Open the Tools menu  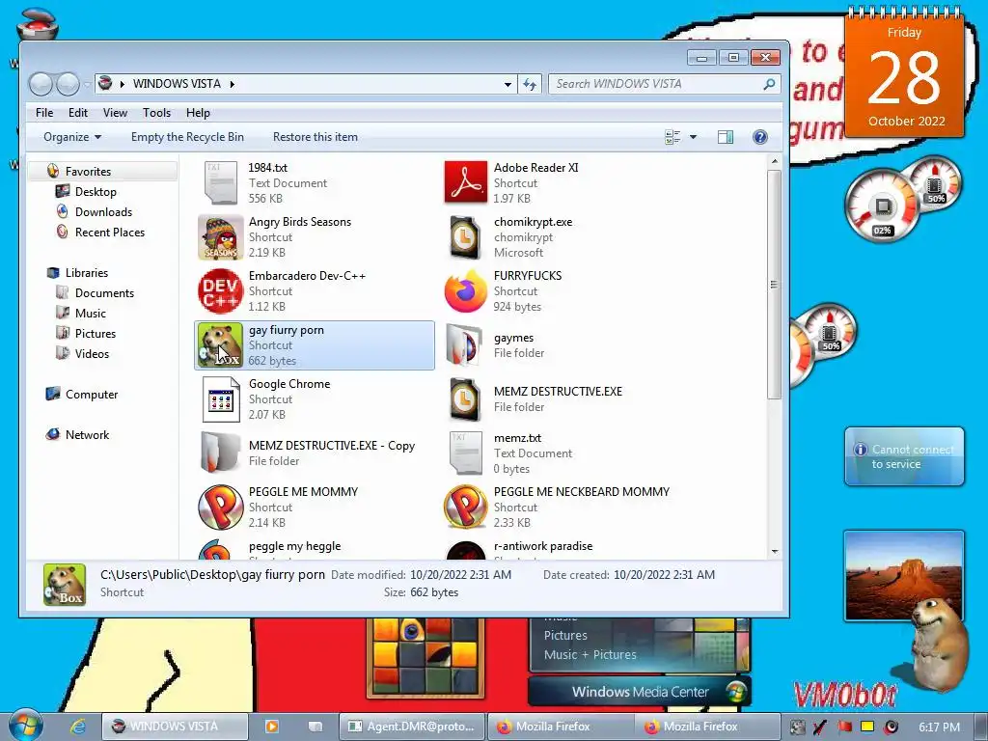pyautogui.click(x=156, y=113)
